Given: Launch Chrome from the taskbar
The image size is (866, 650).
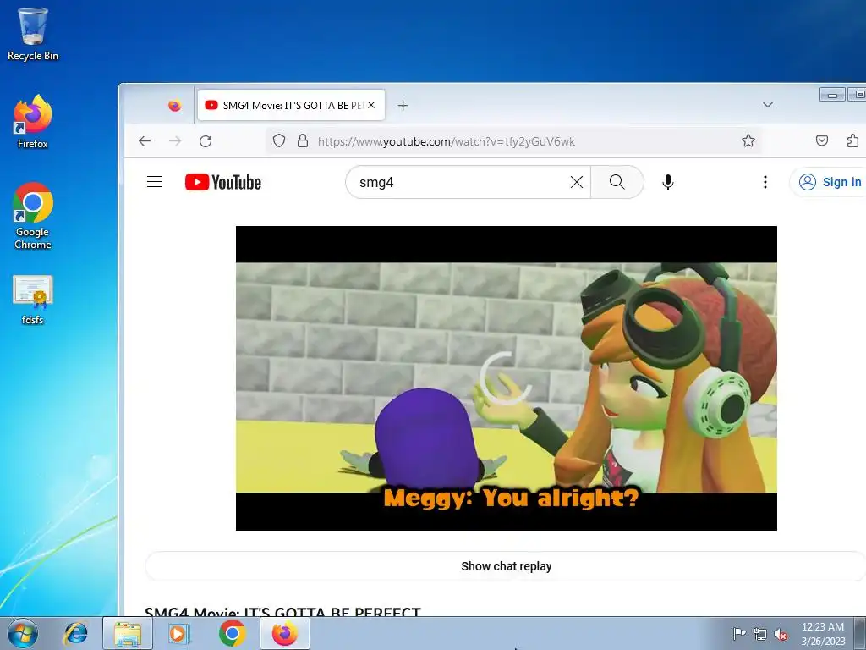Looking at the screenshot, I should point(232,633).
